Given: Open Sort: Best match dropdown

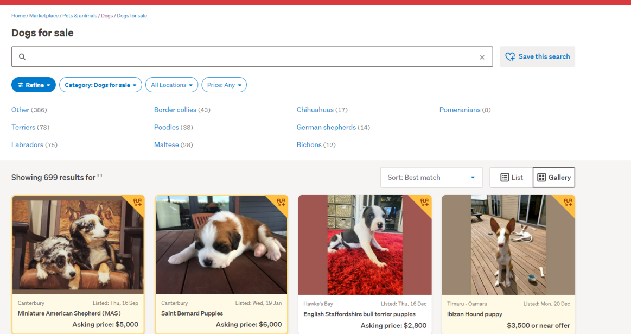Looking at the screenshot, I should point(431,178).
